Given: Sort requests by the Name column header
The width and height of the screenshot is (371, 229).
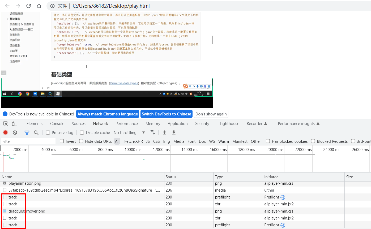Looking at the screenshot, I should coord(82,177).
